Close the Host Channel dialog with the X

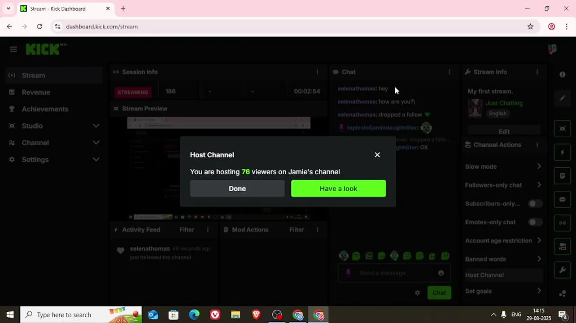click(x=377, y=155)
